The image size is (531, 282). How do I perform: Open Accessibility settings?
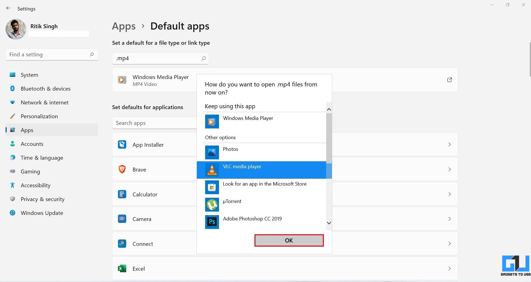(52, 185)
